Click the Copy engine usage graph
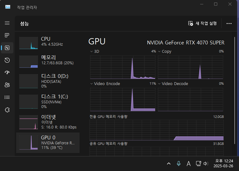The width and height of the screenshot is (239, 171). (x=191, y=67)
